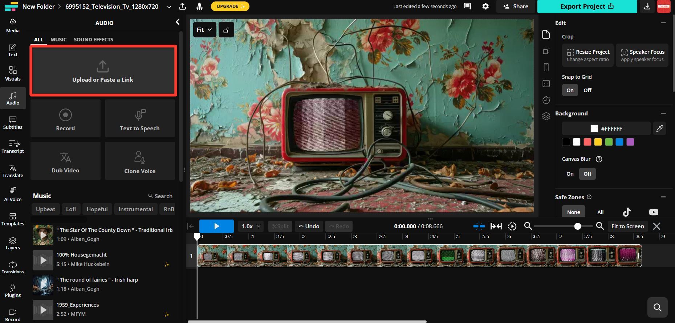This screenshot has height=323, width=675.
Task: Click the download icon beside Export
Action: [x=647, y=7]
